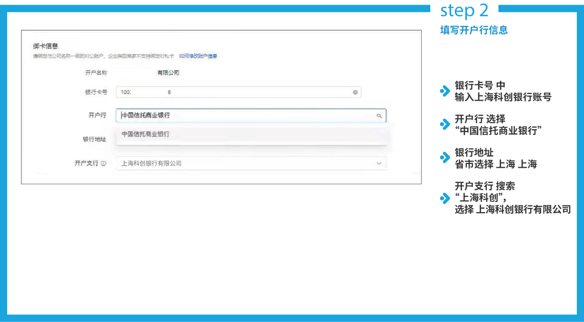Click the 开户名称 label
Image resolution: width=584 pixels, height=322 pixels.
click(96, 73)
